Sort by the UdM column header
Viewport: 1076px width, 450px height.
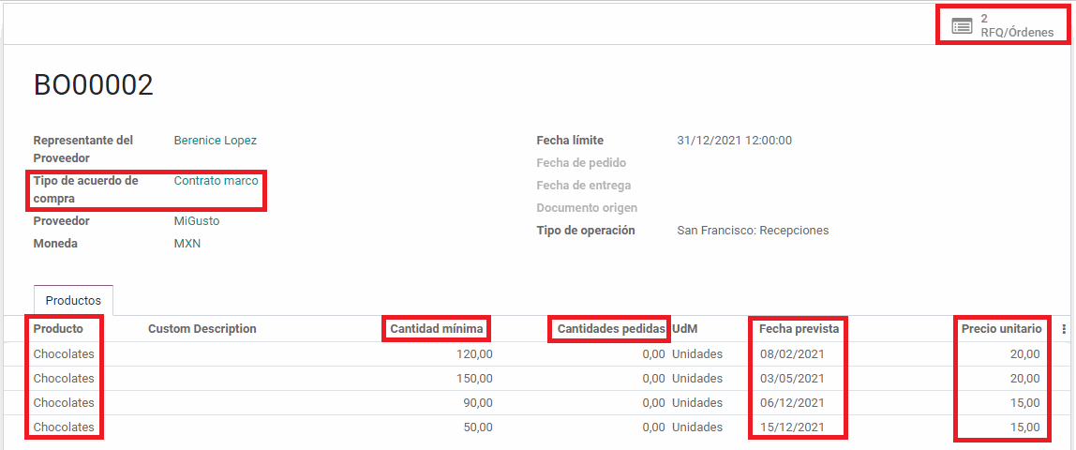tap(684, 329)
